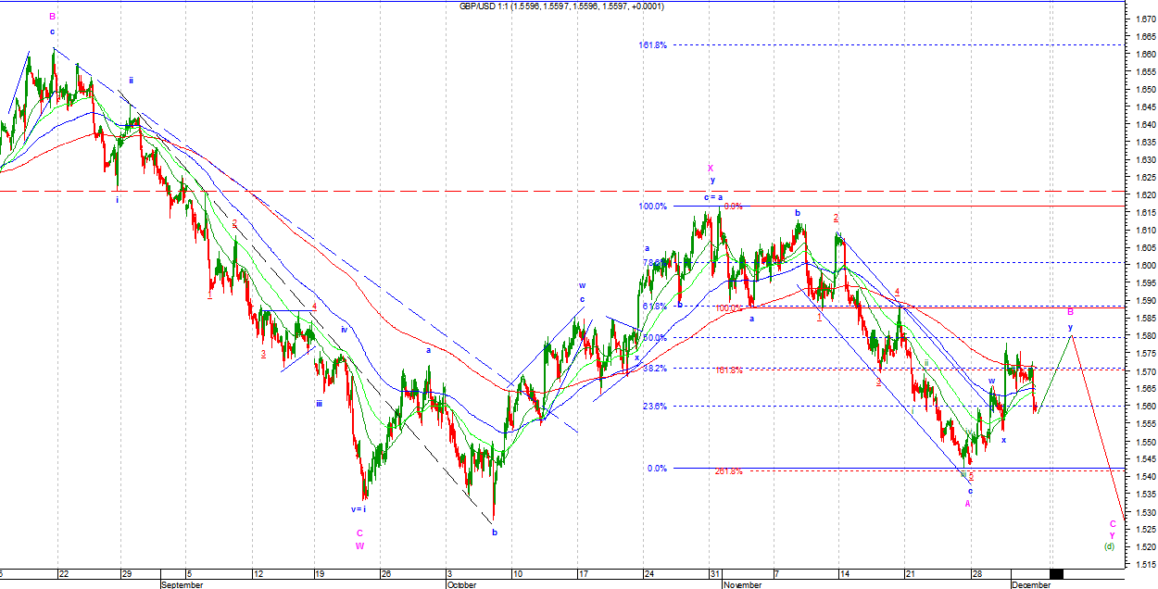The height and width of the screenshot is (589, 1158).
Task: Select the blue 50.0% retracement label
Action: click(654, 338)
